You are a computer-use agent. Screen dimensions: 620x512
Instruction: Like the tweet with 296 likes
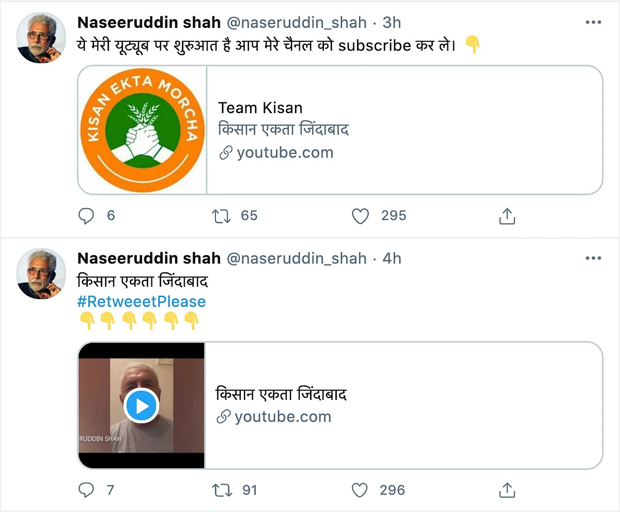coord(359,490)
